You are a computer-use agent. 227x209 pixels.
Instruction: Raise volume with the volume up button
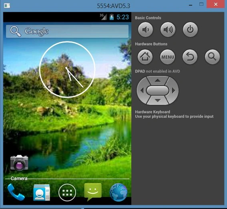[x=168, y=29]
